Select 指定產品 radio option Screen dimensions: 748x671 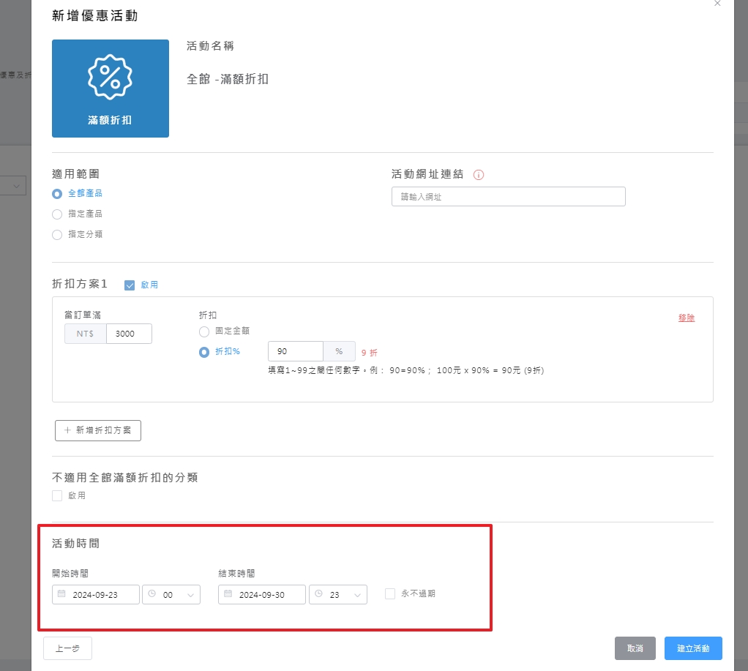click(x=57, y=214)
